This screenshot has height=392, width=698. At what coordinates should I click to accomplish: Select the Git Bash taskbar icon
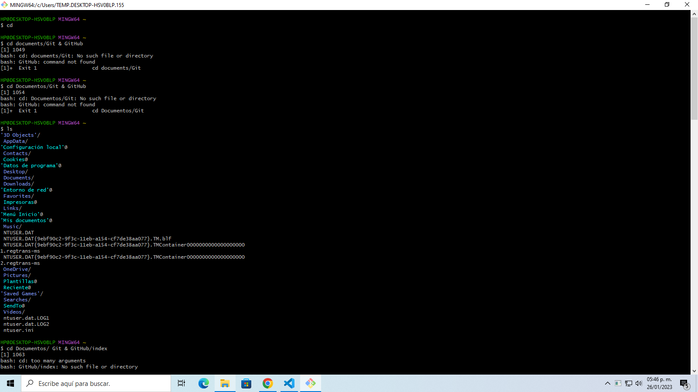311,383
